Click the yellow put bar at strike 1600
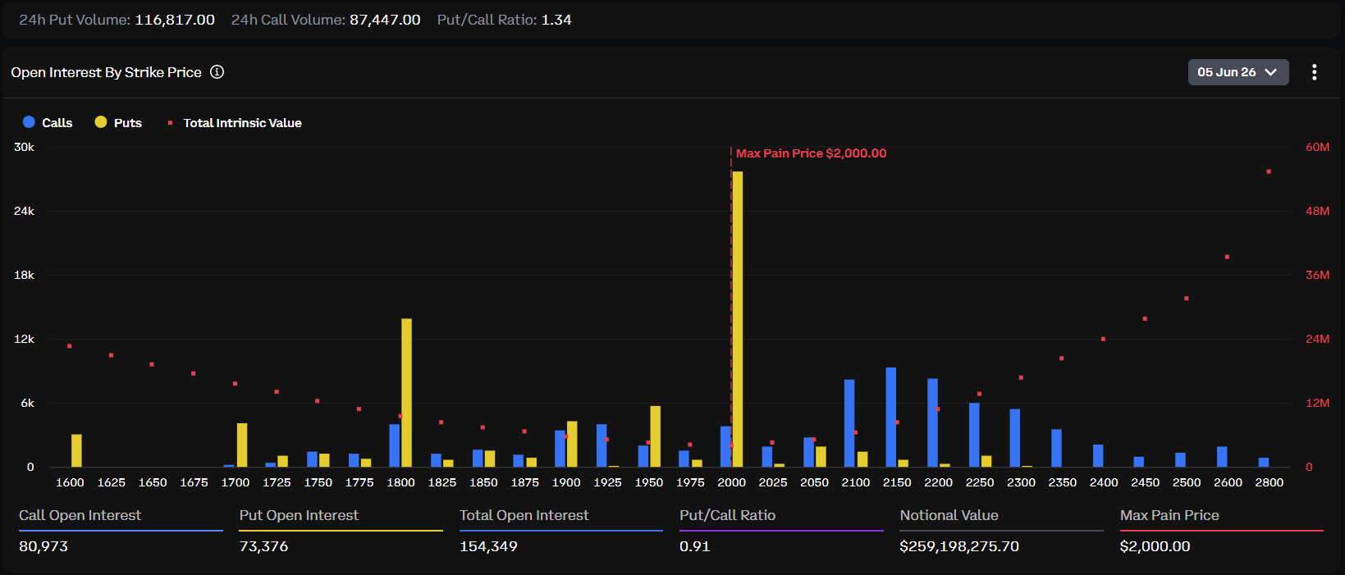Viewport: 1345px width, 575px height. click(x=76, y=450)
